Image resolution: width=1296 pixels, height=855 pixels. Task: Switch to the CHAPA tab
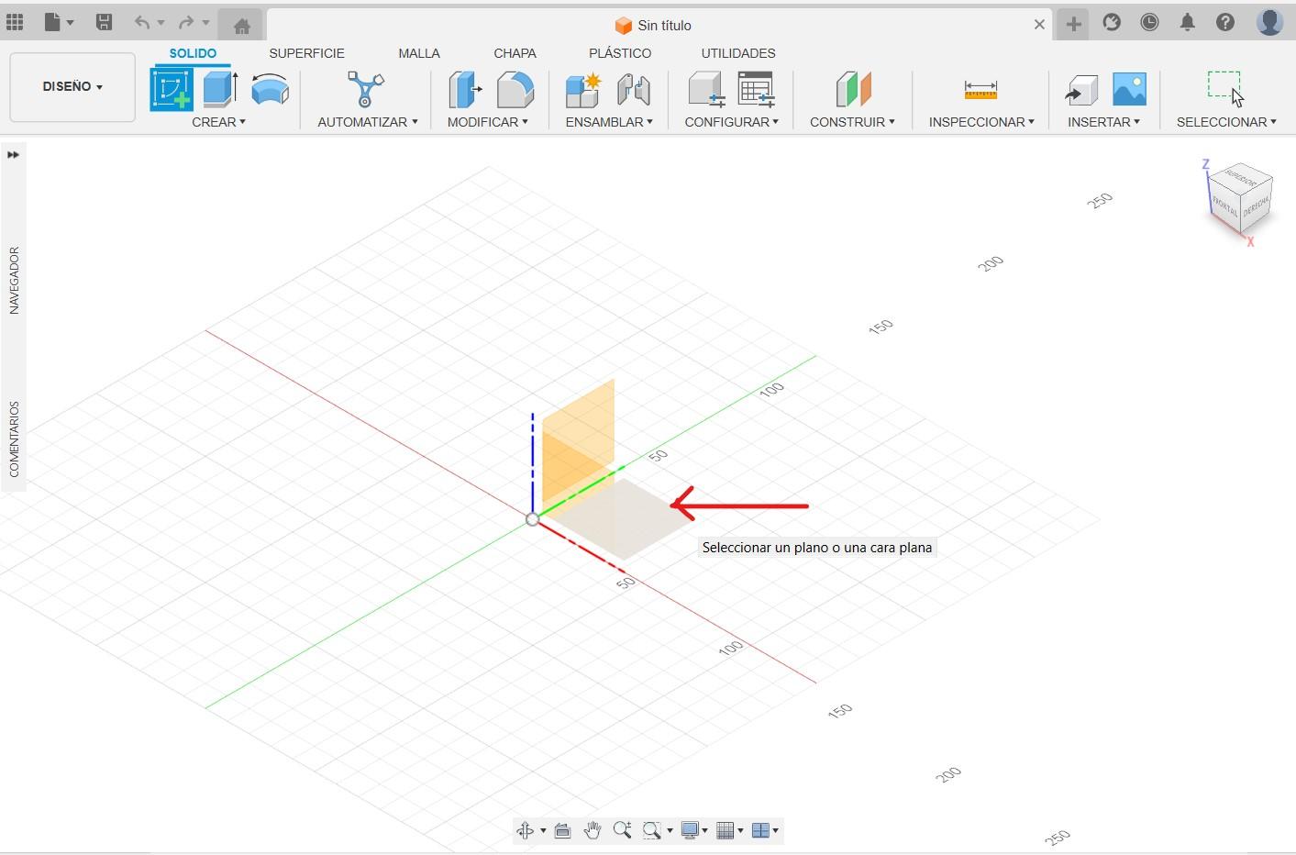pos(515,53)
